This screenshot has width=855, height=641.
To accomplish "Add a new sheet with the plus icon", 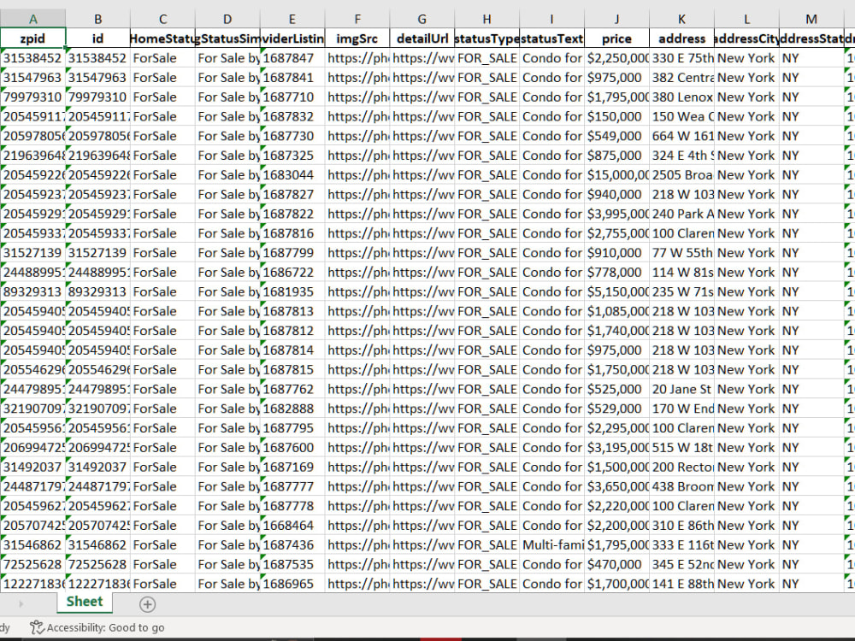I will pos(147,604).
